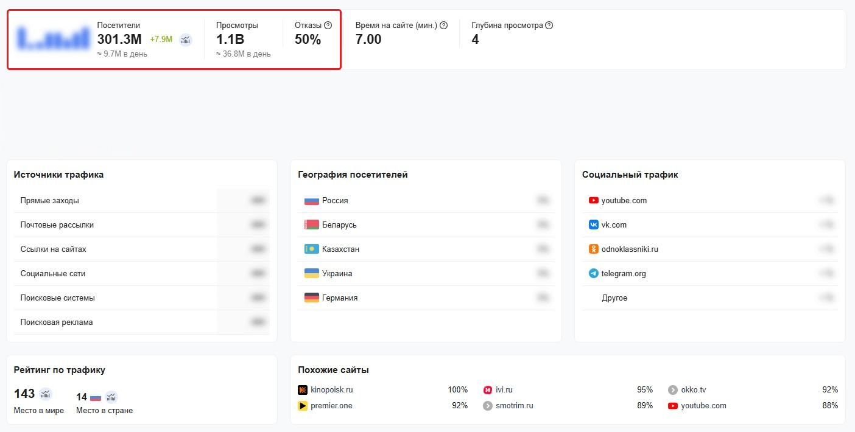The height and width of the screenshot is (432, 855).
Task: Click the 100% similarity for kinopoisk.ru
Action: click(x=458, y=390)
